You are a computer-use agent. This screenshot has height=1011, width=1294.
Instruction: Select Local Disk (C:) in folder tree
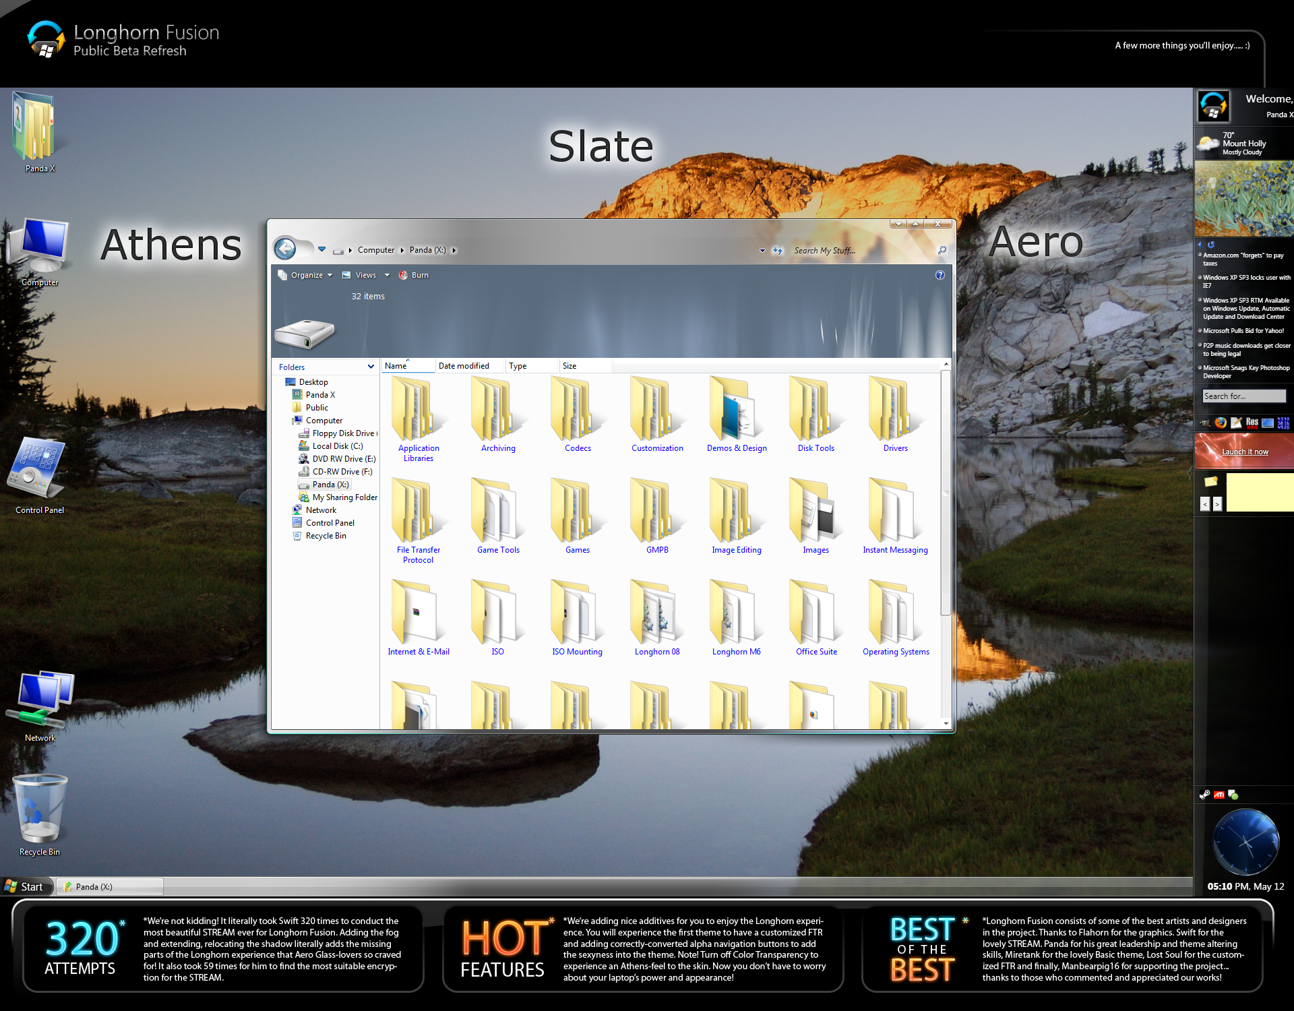tap(337, 446)
